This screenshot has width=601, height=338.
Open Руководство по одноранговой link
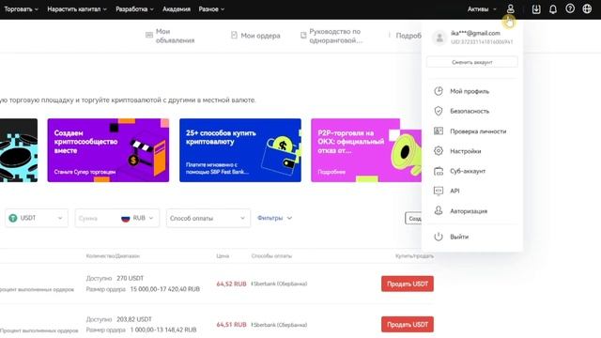pyautogui.click(x=331, y=36)
